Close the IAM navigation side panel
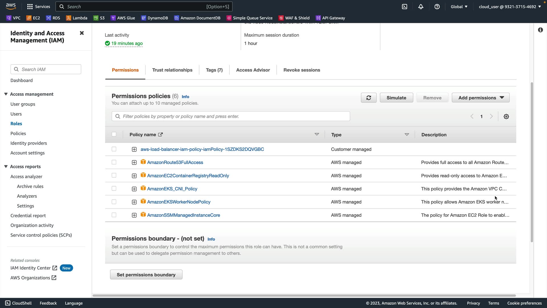 point(82,33)
